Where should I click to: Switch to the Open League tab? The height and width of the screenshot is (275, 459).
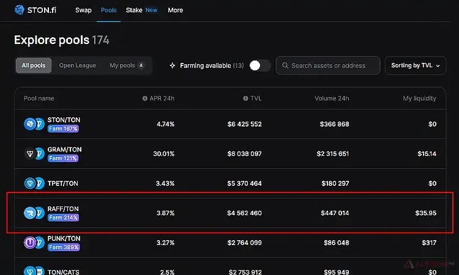pyautogui.click(x=78, y=65)
